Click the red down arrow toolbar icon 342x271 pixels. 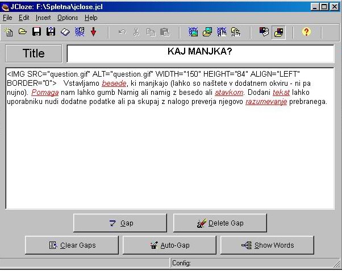tap(93, 32)
